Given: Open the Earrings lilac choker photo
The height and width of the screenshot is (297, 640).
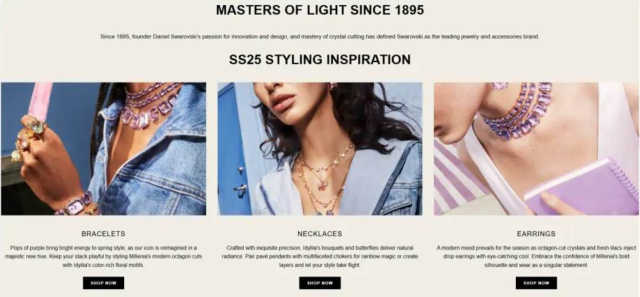Looking at the screenshot, I should coord(536,149).
